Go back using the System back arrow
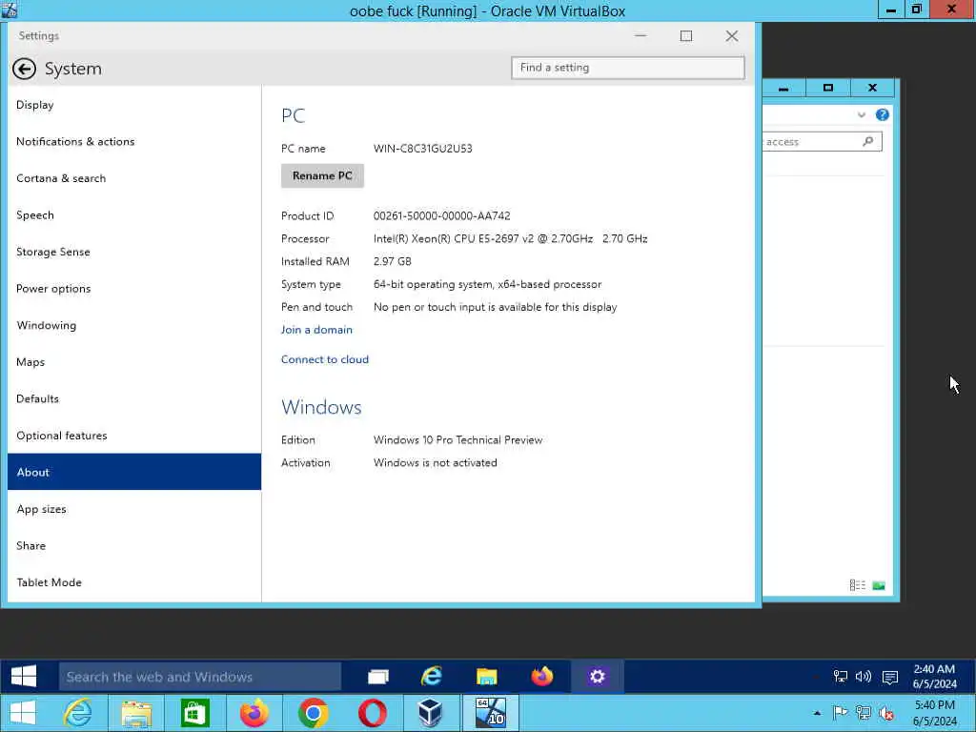This screenshot has height=732, width=976. pos(24,69)
